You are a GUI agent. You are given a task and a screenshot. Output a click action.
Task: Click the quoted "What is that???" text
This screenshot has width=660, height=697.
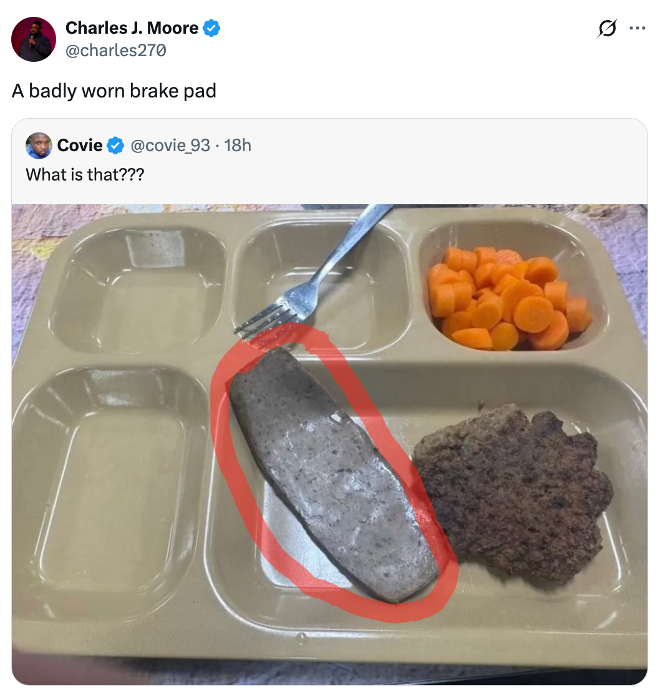(x=85, y=174)
